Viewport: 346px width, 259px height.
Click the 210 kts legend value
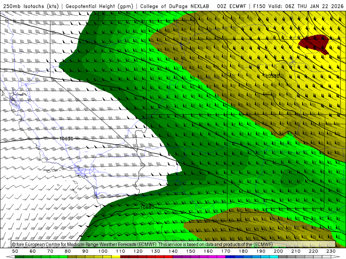tap(296, 251)
